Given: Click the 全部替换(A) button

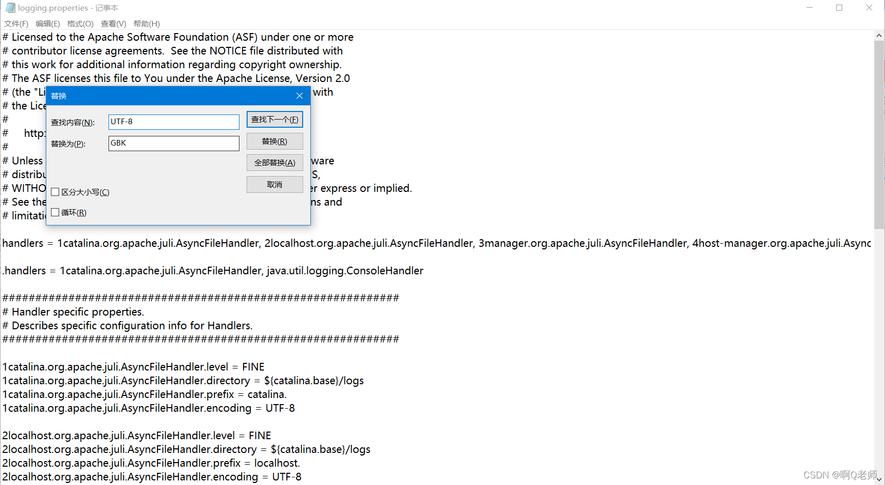Looking at the screenshot, I should coord(275,163).
